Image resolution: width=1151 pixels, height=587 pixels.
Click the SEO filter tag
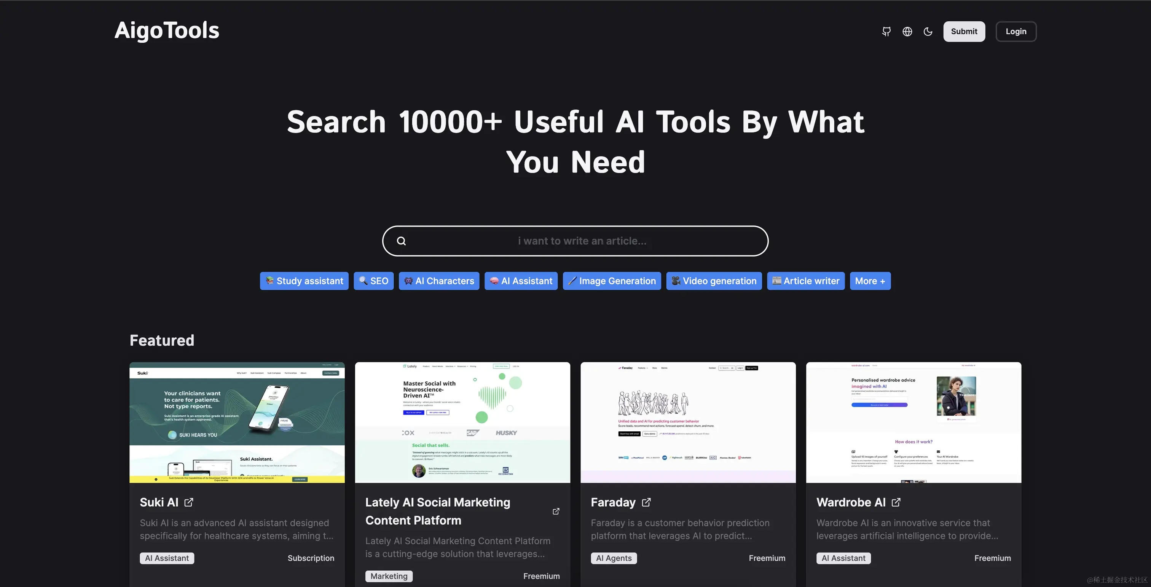pyautogui.click(x=373, y=281)
